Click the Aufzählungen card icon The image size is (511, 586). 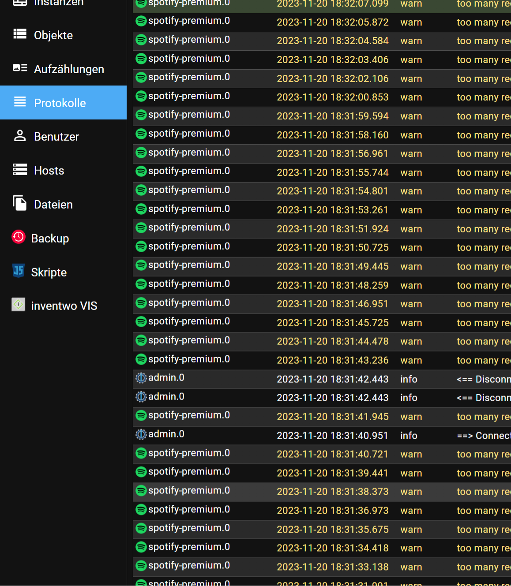click(x=20, y=68)
